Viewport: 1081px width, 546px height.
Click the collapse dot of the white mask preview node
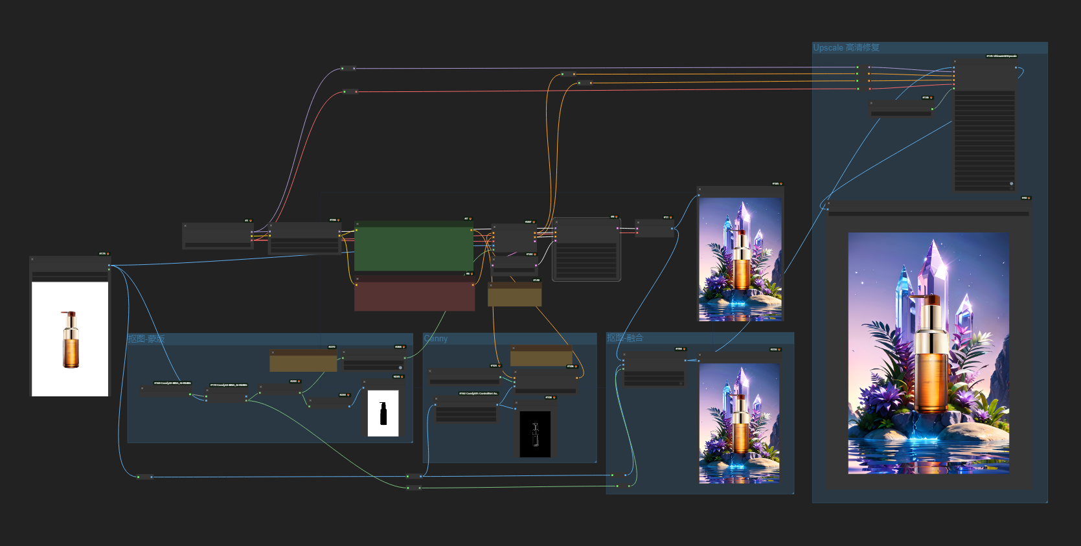click(365, 381)
